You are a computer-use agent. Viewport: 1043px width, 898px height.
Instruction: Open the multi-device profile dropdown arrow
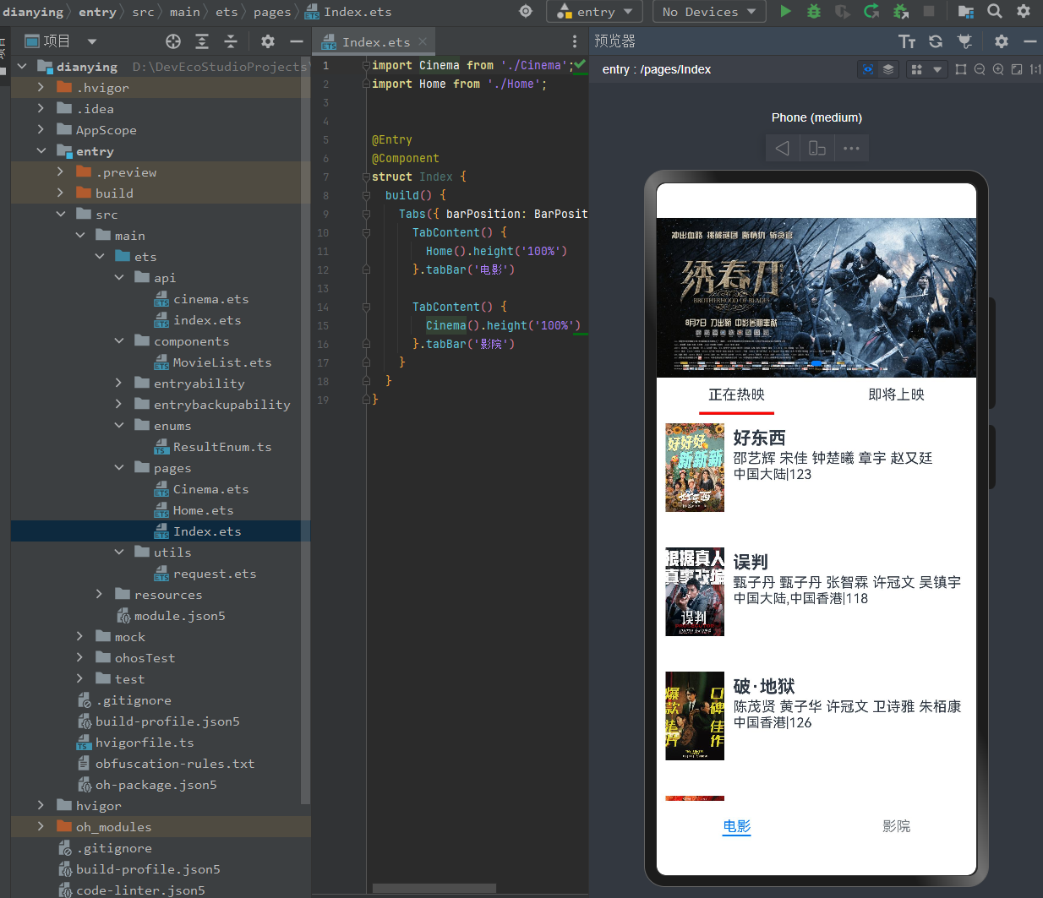[x=937, y=69]
